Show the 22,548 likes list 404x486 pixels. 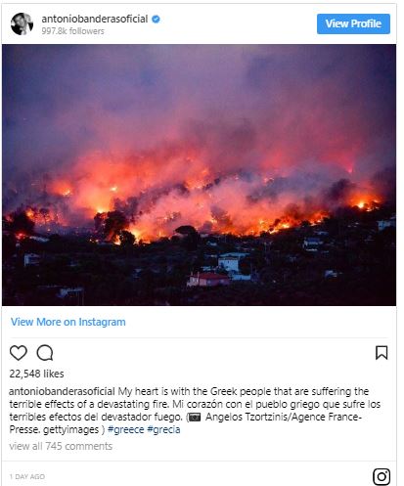(x=36, y=374)
